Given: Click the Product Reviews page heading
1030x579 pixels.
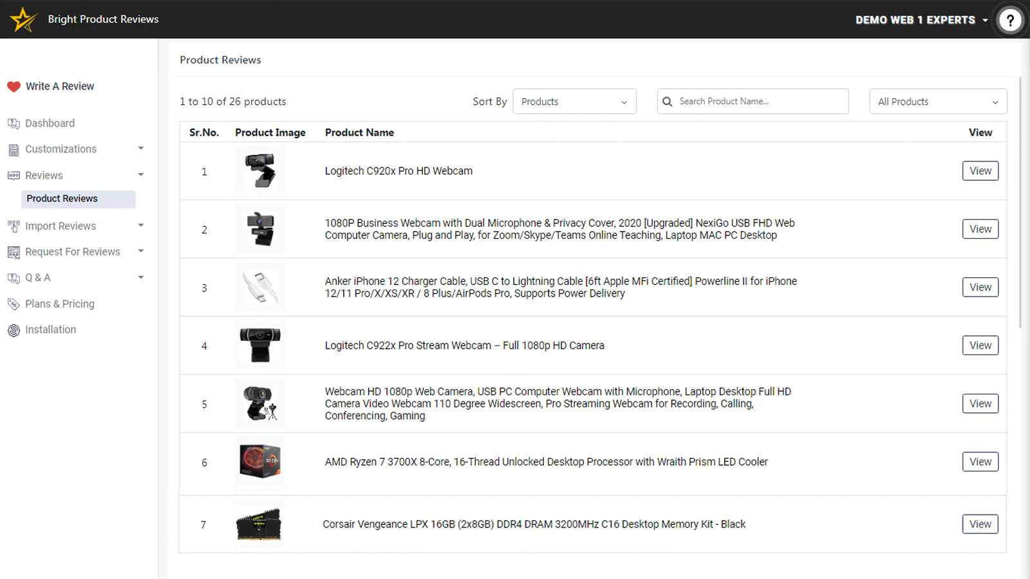Looking at the screenshot, I should coord(220,60).
